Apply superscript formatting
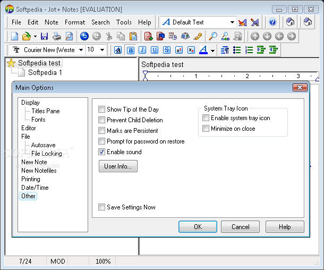Image resolution: width=324 pixels, height=270 pixels. coord(179,50)
